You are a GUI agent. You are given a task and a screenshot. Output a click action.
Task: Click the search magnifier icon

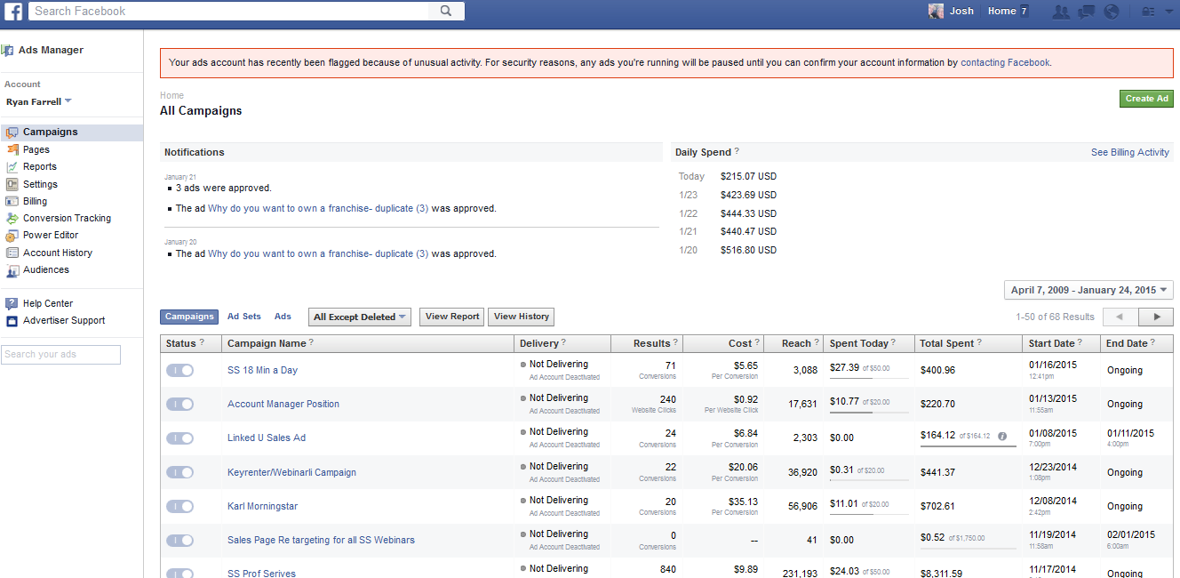pos(446,11)
